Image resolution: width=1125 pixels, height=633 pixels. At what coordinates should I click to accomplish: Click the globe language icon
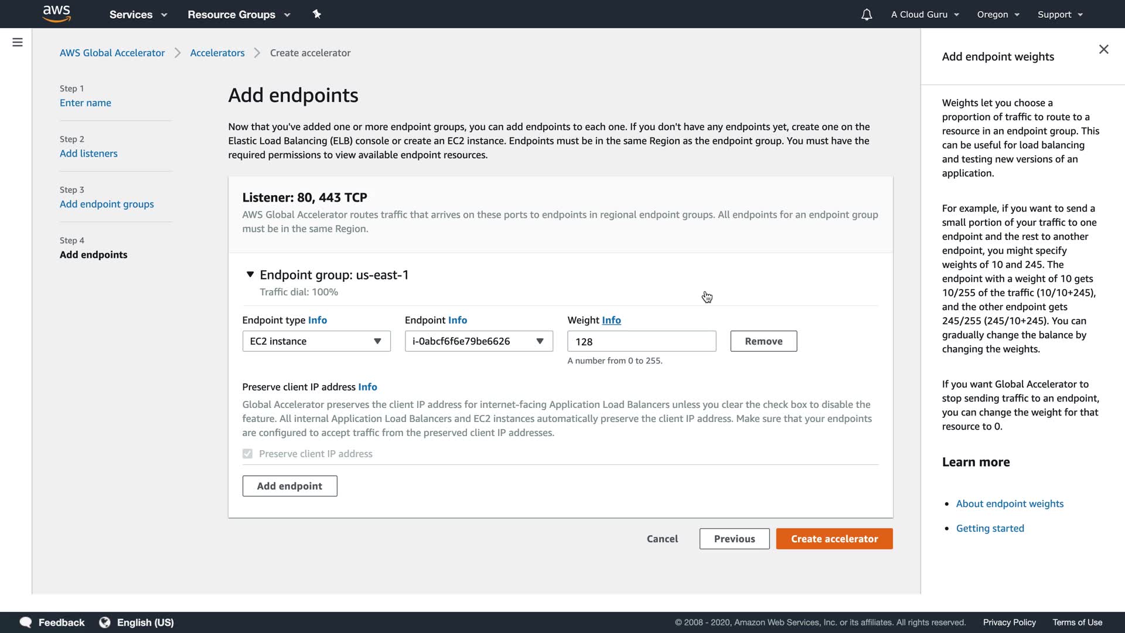point(105,622)
